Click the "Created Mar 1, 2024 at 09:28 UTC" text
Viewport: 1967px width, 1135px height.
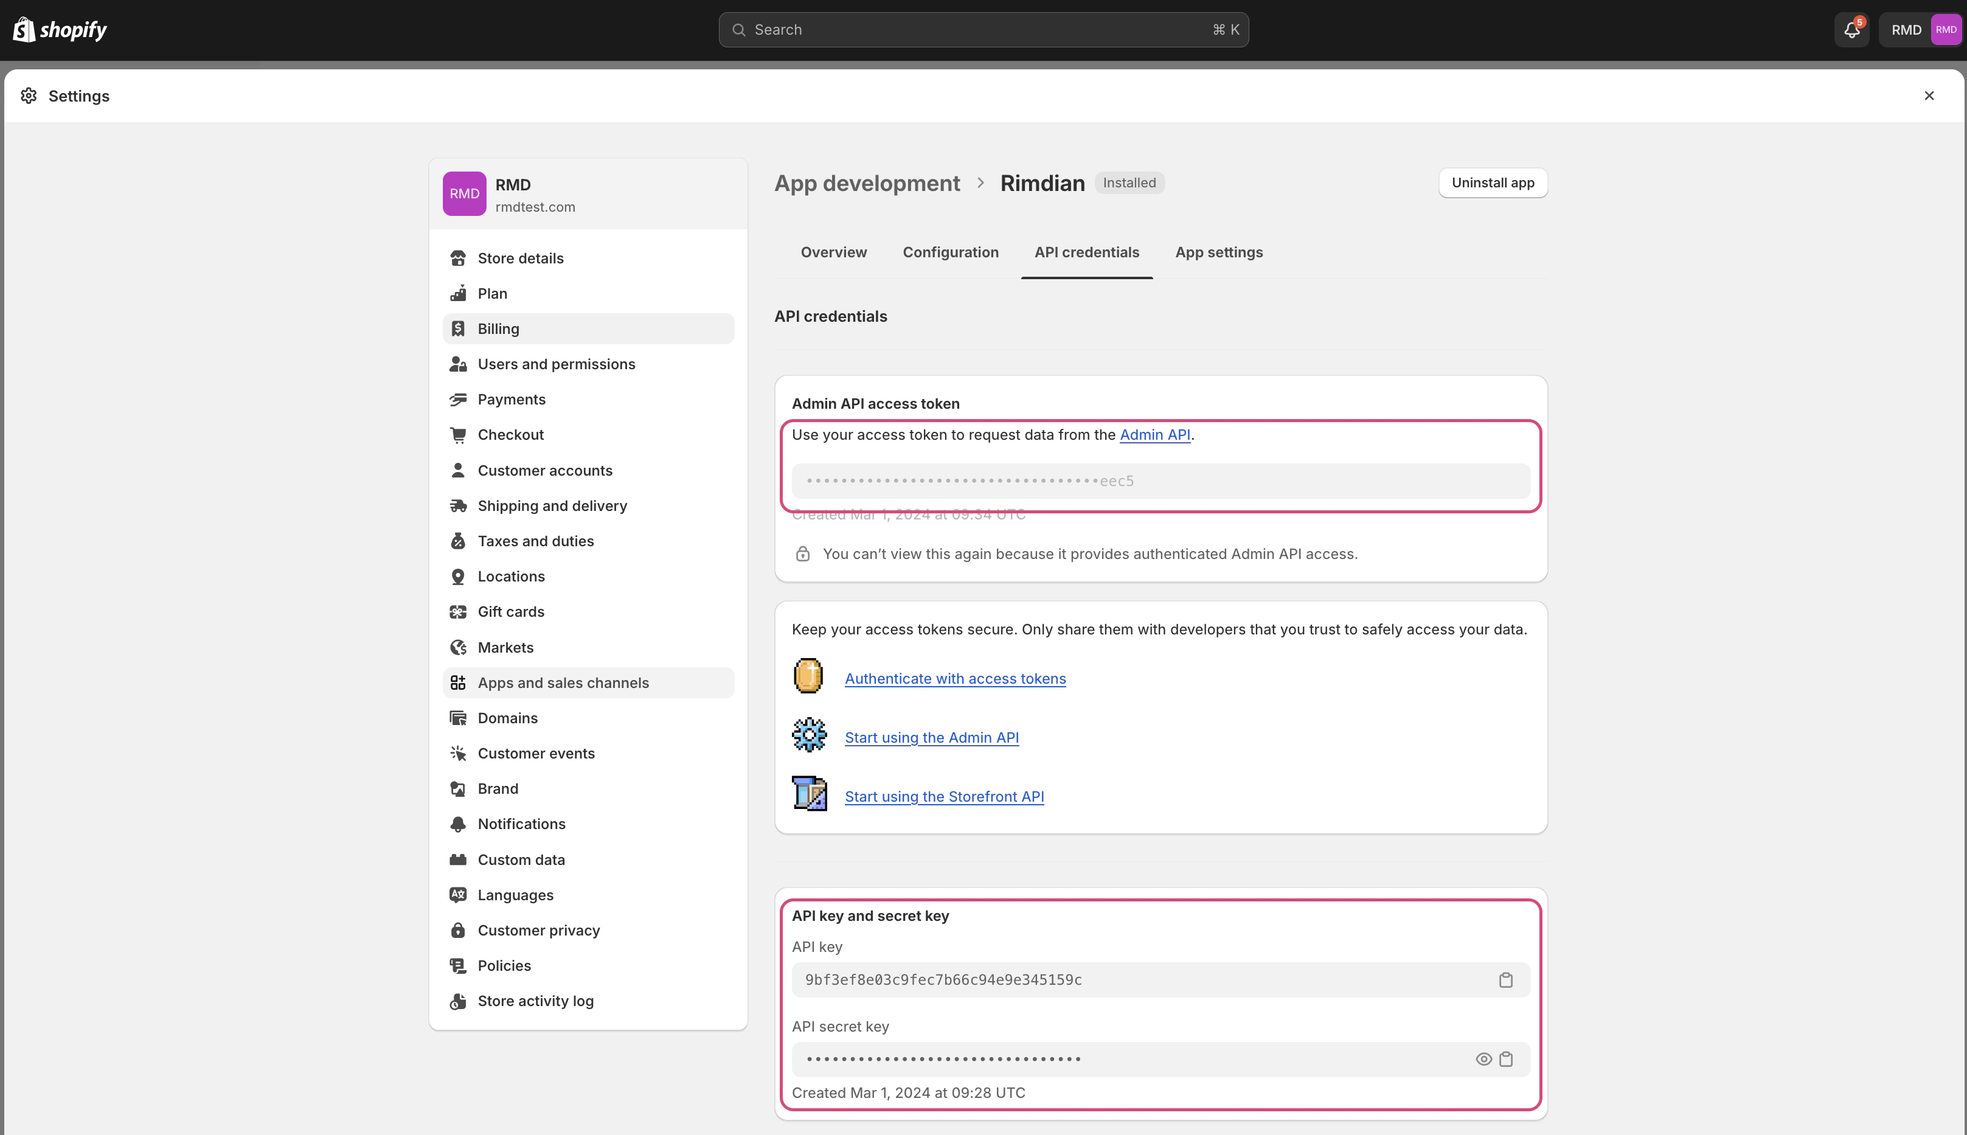click(908, 1093)
